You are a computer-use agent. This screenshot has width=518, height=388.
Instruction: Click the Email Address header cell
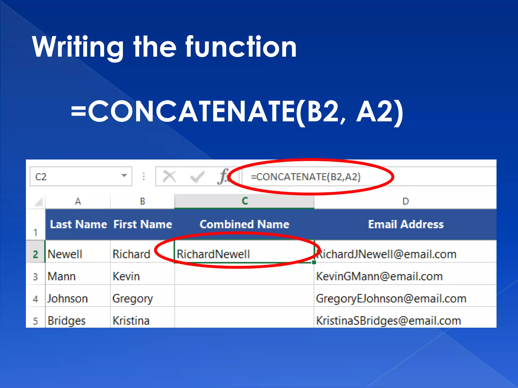point(405,225)
